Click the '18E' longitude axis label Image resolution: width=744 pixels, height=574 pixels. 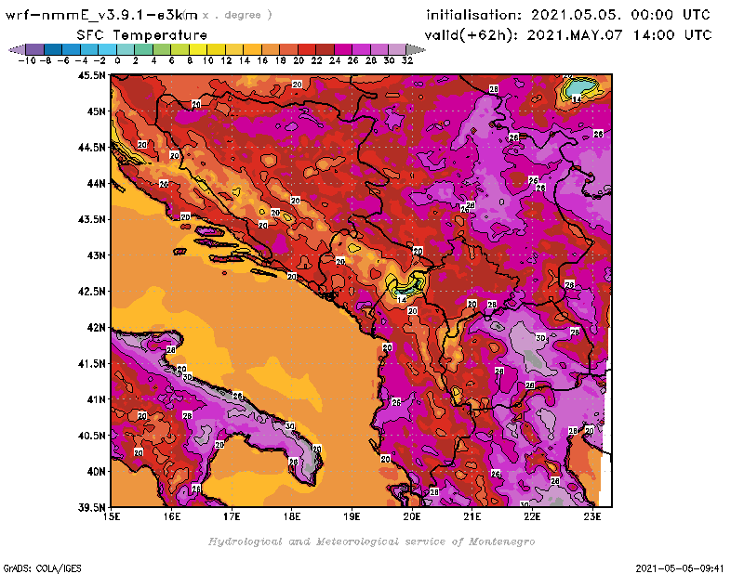coord(292,516)
